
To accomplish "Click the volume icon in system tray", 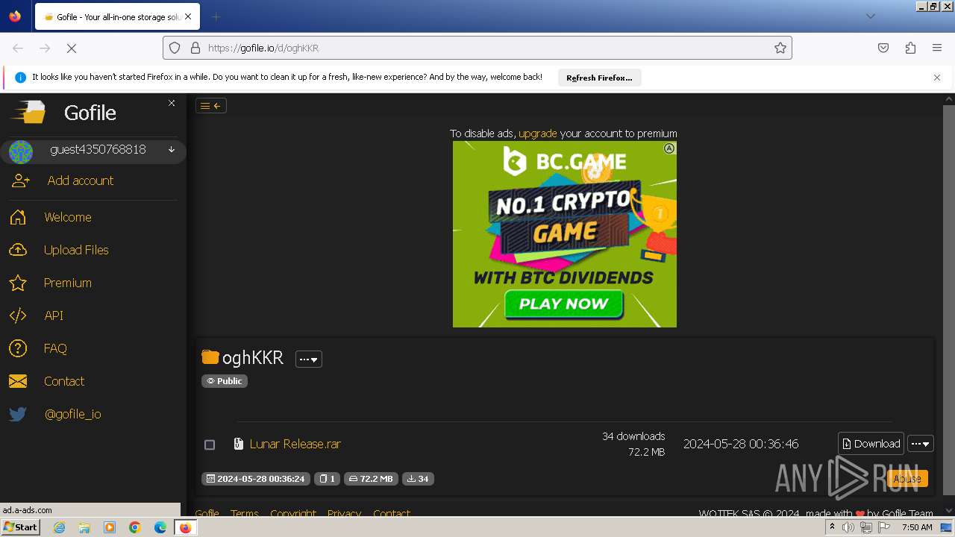I will tap(848, 527).
